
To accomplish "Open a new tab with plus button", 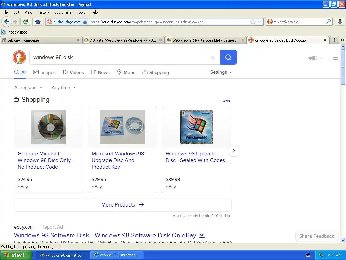I will click(334, 40).
